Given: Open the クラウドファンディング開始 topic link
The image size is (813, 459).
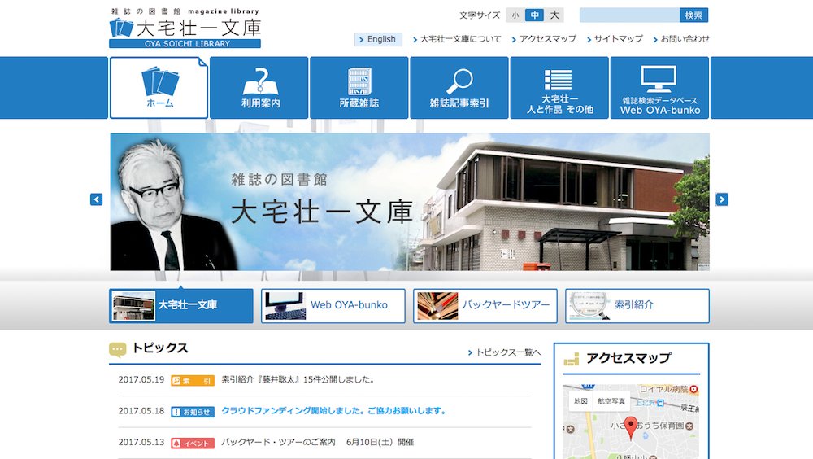Looking at the screenshot, I should pos(333,411).
